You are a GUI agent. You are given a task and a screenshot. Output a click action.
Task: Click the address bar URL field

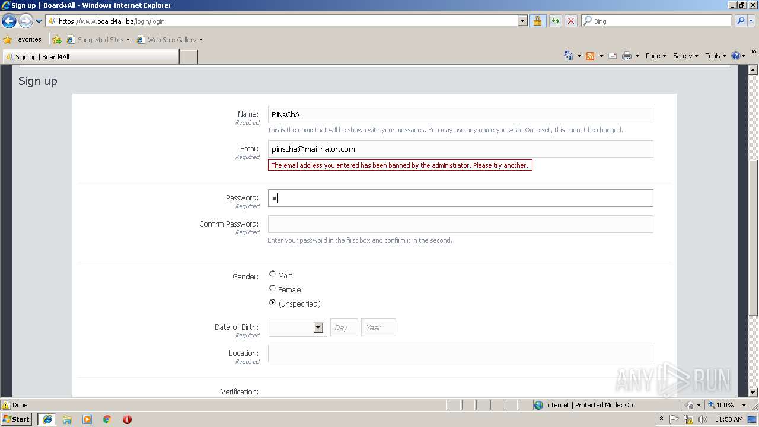coord(283,21)
